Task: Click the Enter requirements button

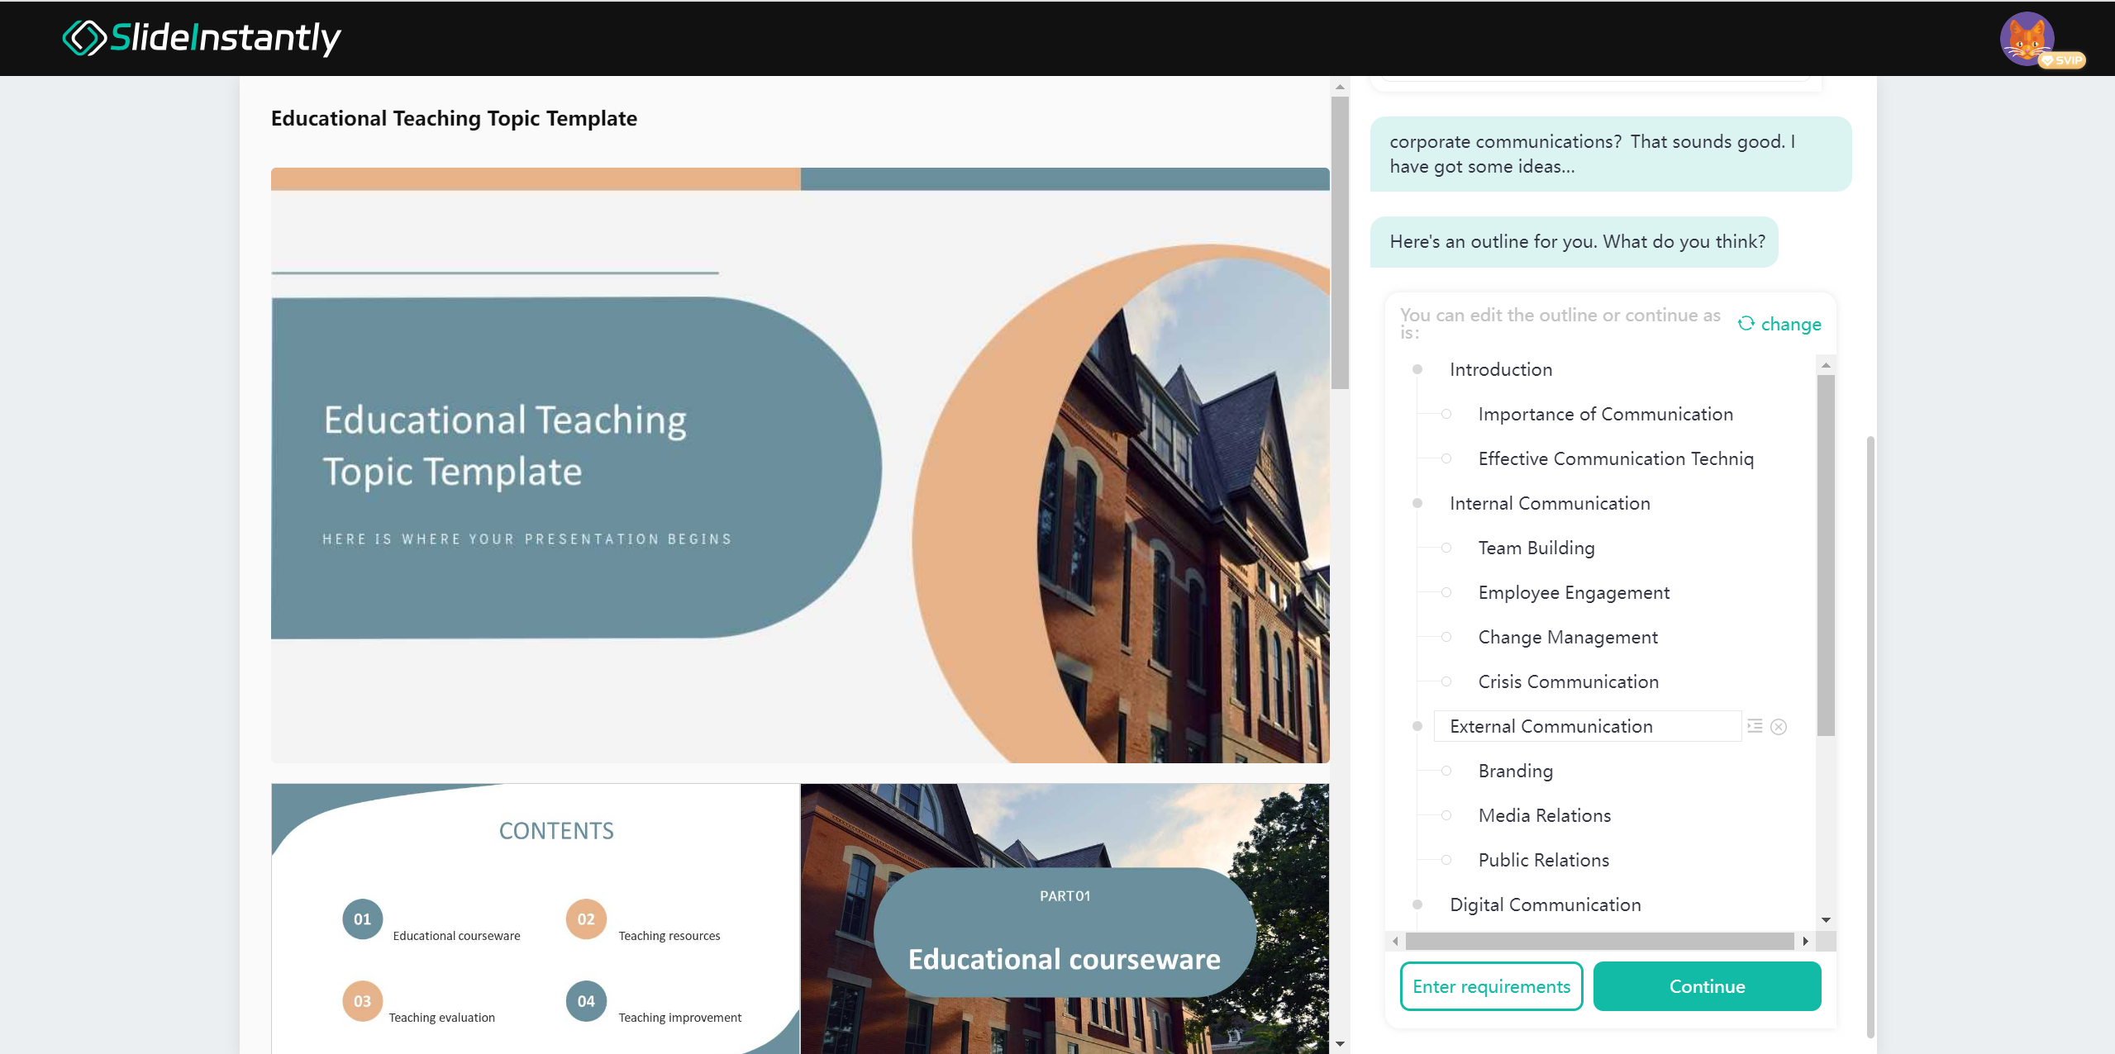Action: (1491, 986)
